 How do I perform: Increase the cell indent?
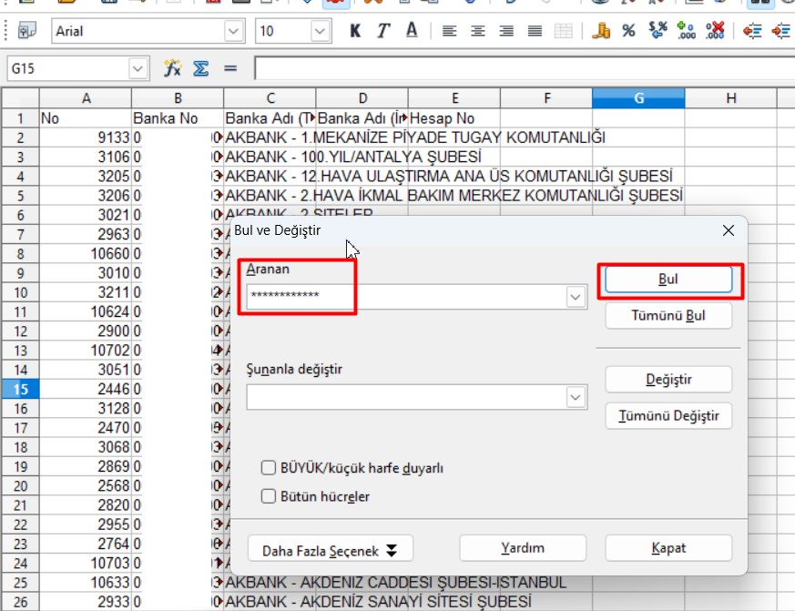780,32
